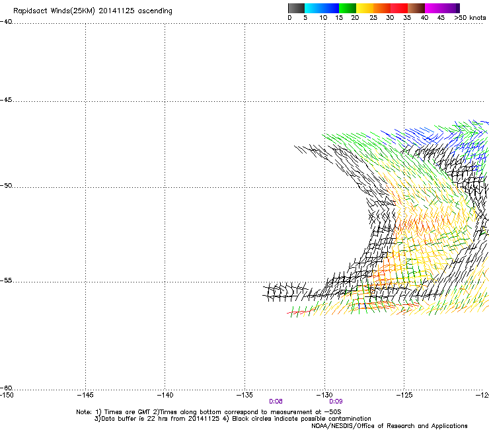This screenshot has width=489, height=430.
Task: Click the gray 0–5 knots legend segment
Action: click(x=296, y=8)
